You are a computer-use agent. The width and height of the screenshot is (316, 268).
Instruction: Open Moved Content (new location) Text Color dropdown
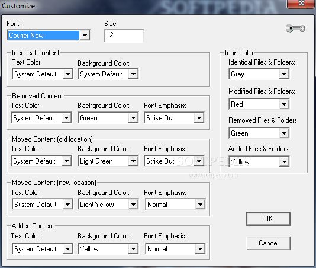43,204
